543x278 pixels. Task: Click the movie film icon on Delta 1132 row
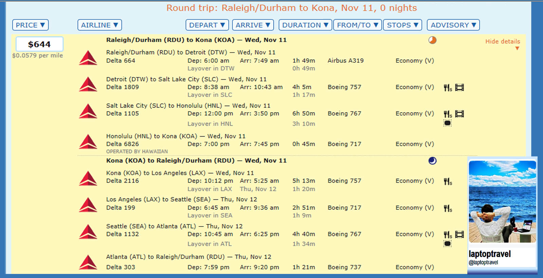point(460,235)
